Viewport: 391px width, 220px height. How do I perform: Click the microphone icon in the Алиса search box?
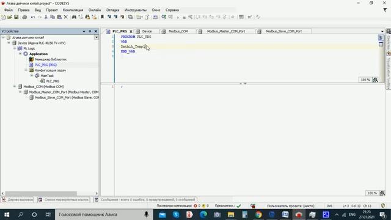pyautogui.click(x=147, y=215)
